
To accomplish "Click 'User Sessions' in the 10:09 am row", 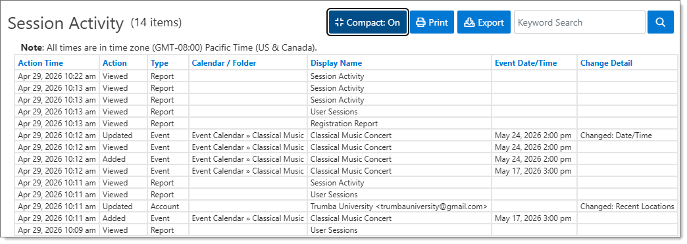I will coord(334,230).
